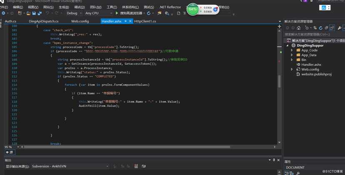
Task: Click the Home icon in Solution Explorer
Action: point(299,28)
